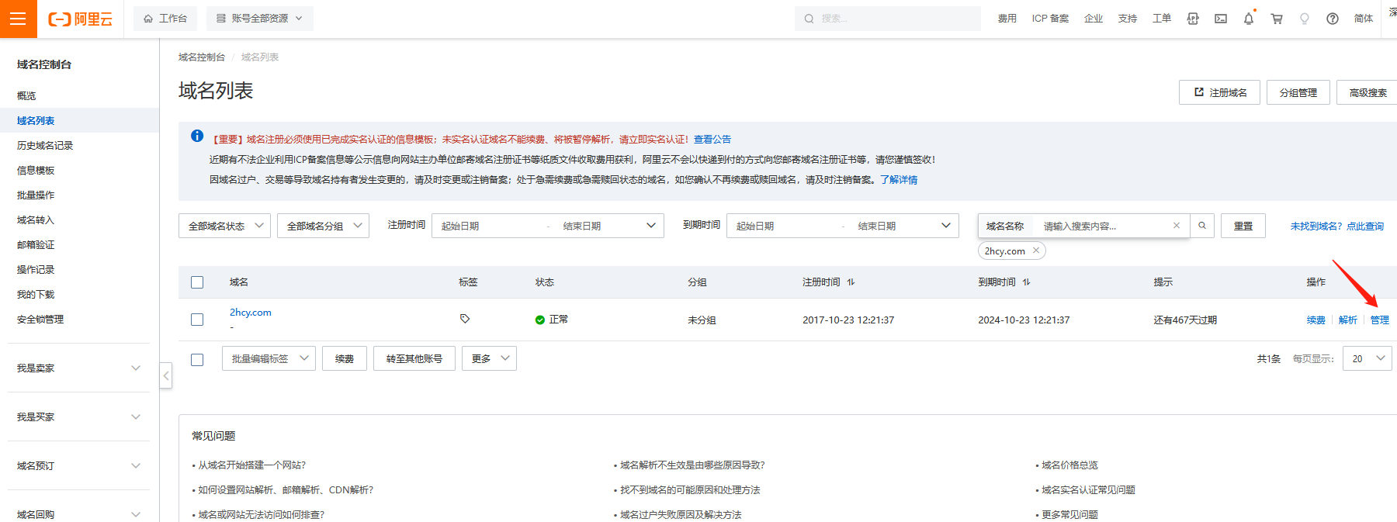Open the notifications bell icon

point(1249,19)
